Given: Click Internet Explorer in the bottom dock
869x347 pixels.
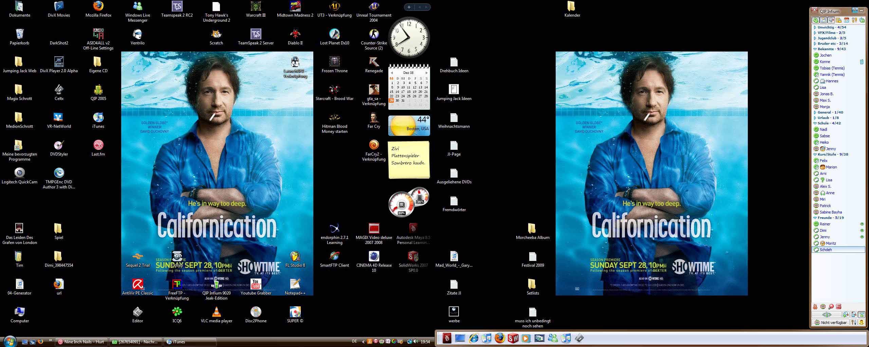Looking at the screenshot, I should click(473, 338).
